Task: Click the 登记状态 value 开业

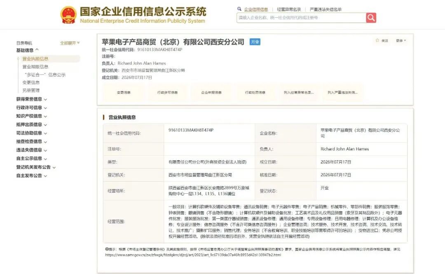Action: pos(324,188)
